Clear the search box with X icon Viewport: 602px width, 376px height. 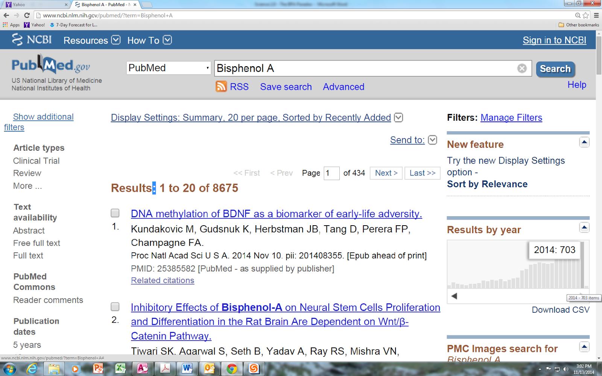coord(521,68)
